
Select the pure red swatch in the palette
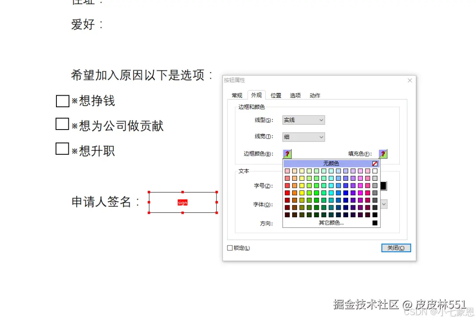point(287,193)
